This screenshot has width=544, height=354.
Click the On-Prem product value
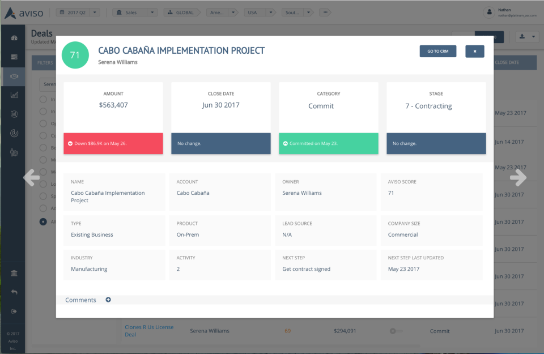[x=188, y=234]
